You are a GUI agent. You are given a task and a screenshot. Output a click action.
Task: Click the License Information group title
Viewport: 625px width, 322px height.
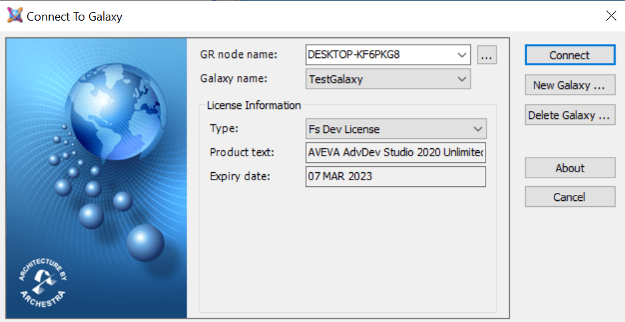coord(254,105)
